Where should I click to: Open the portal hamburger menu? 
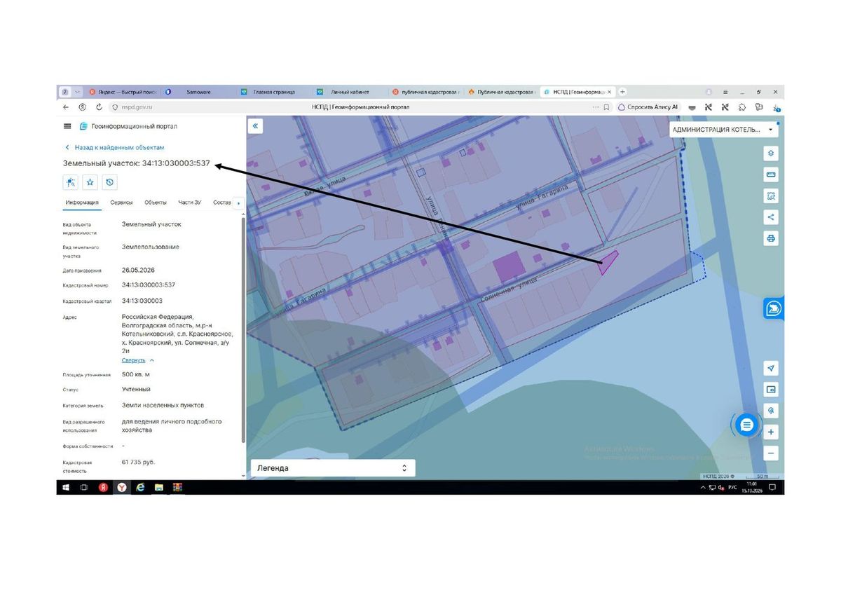pos(67,126)
